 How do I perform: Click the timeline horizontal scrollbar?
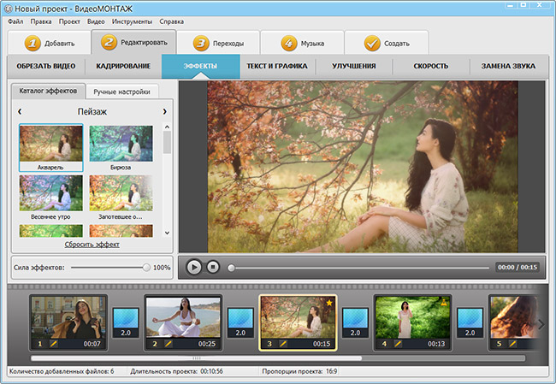[196, 358]
